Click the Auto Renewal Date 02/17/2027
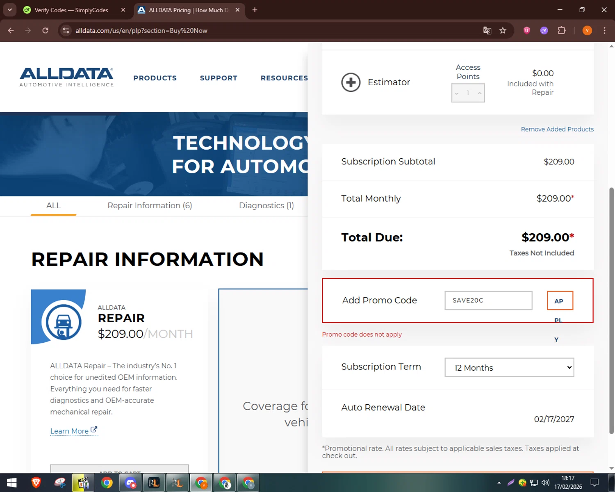The image size is (615, 492). tap(554, 419)
